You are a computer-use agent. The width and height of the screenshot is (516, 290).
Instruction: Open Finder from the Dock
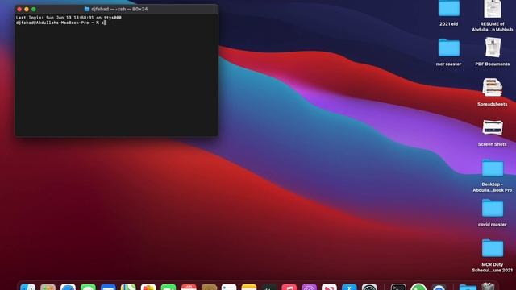28,287
